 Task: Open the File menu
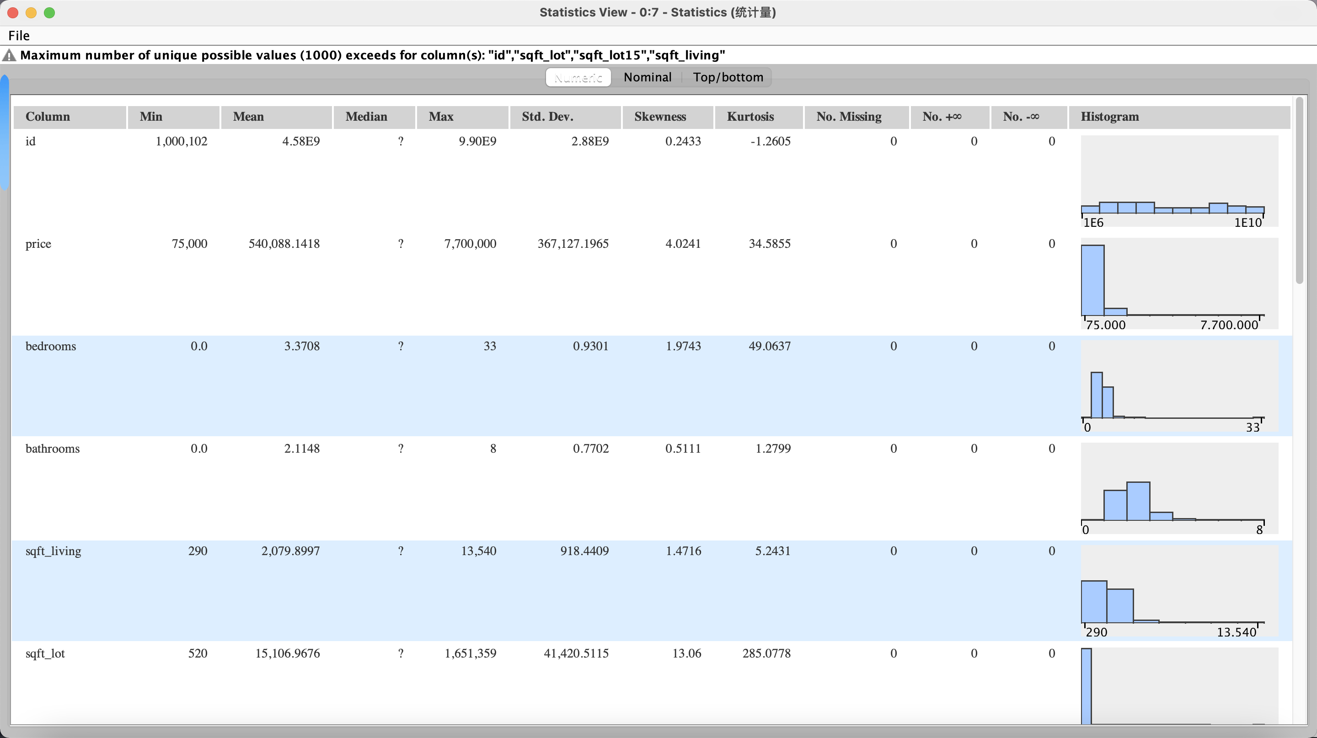pos(19,36)
